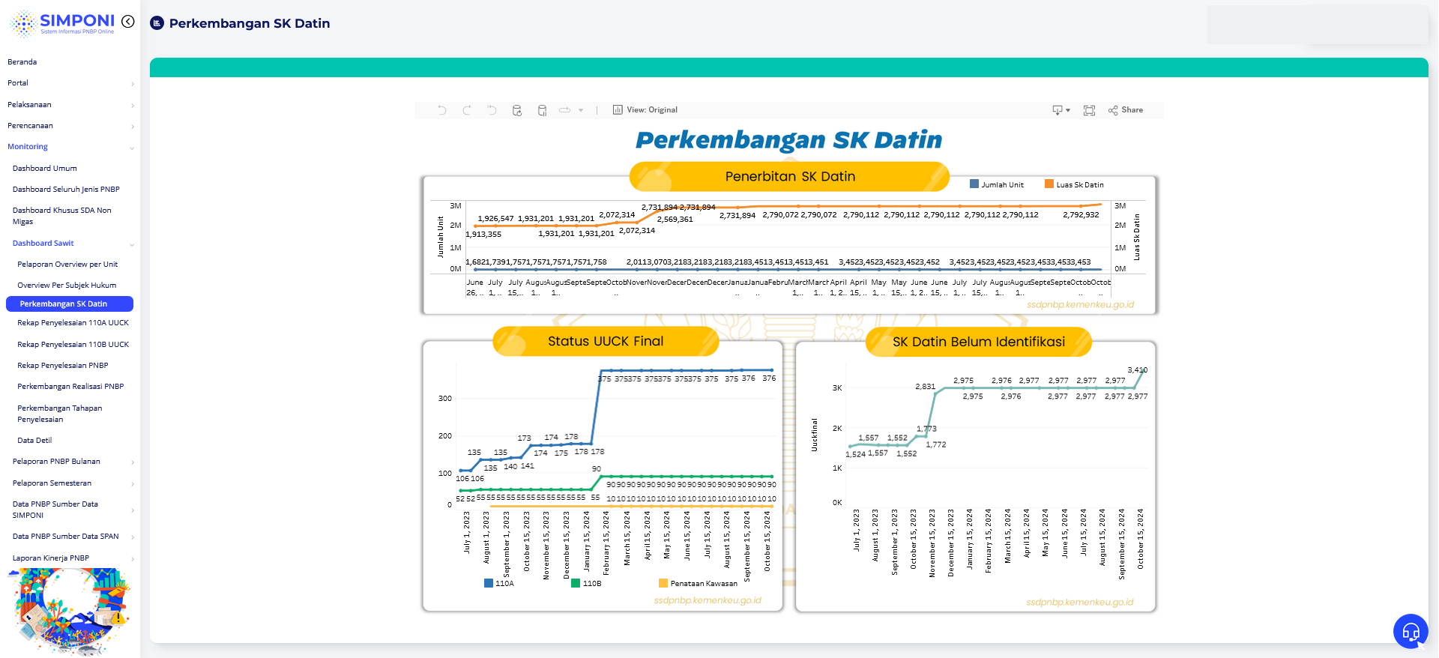The image size is (1439, 658).
Task: Refresh the dashboard data
Action: pyautogui.click(x=517, y=110)
